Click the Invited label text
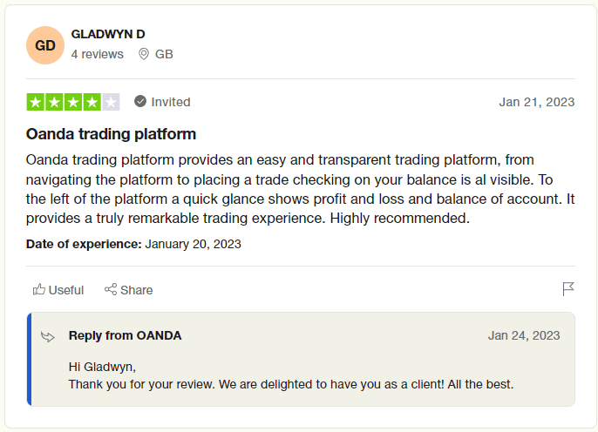This screenshot has height=432, width=598. click(171, 102)
